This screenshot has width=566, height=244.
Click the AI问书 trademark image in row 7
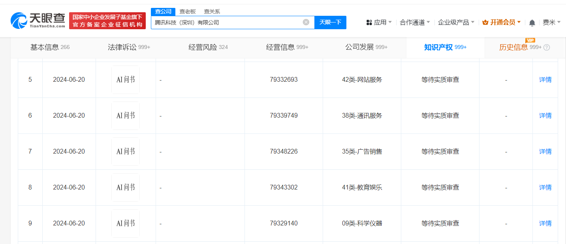125,151
